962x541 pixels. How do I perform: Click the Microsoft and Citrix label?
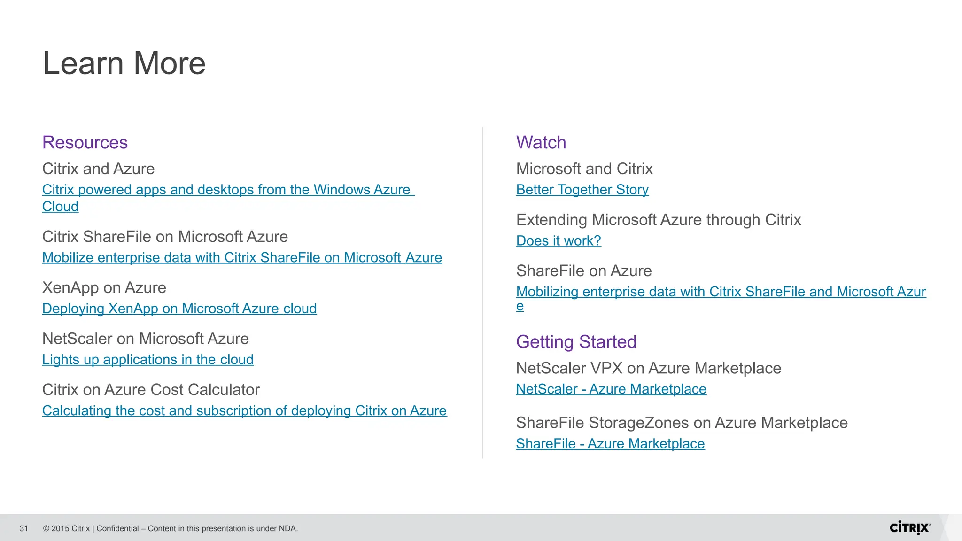point(584,169)
